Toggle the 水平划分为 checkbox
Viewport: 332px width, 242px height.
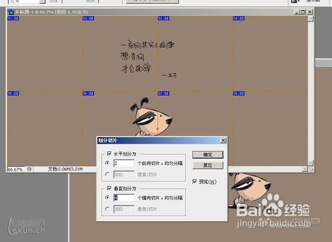pyautogui.click(x=109, y=154)
